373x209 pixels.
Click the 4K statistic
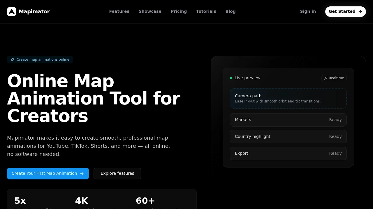click(x=82, y=201)
